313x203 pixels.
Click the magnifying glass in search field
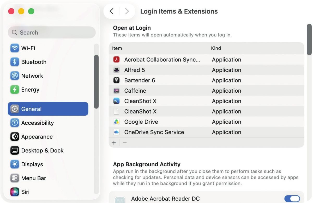pyautogui.click(x=15, y=33)
